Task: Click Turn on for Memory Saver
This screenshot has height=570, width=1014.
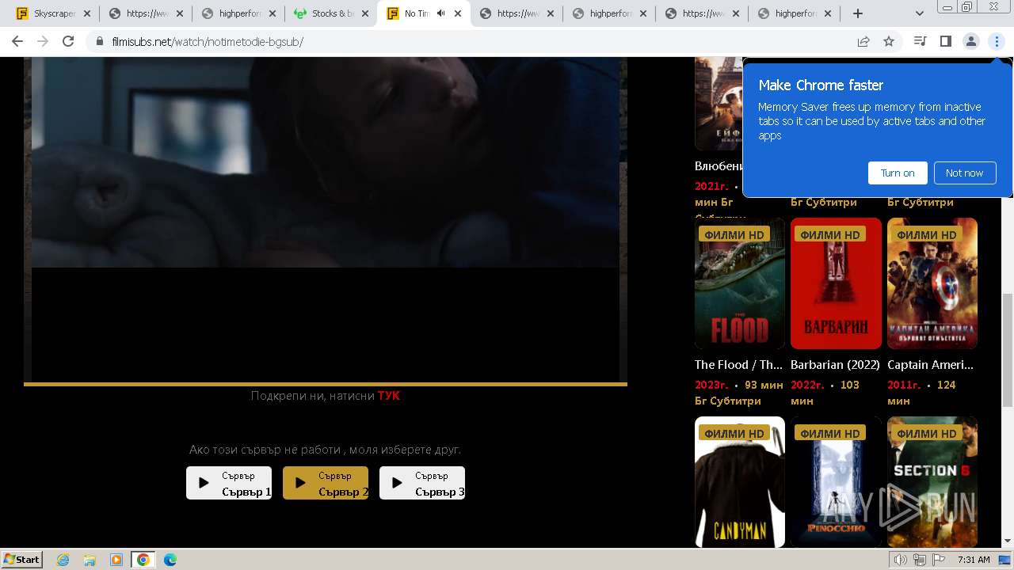Action: (x=898, y=173)
